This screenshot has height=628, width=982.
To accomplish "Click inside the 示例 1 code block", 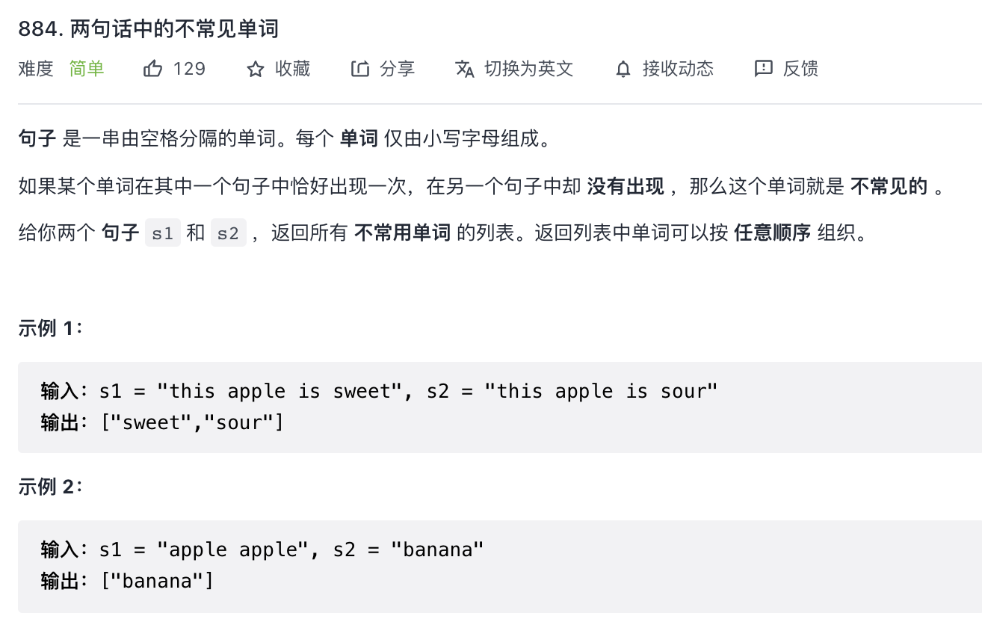I will tap(500, 407).
